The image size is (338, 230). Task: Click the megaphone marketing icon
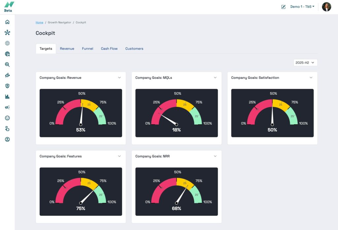coord(7,107)
